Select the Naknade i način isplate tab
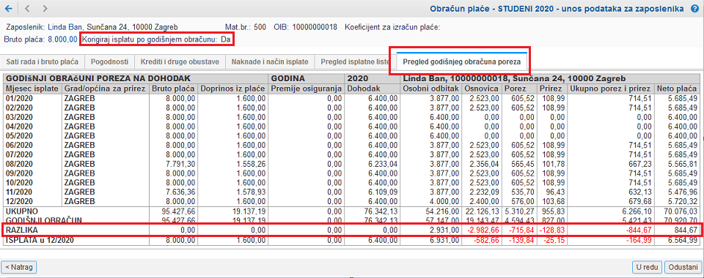The width and height of the screenshot is (704, 278). pyautogui.click(x=270, y=61)
